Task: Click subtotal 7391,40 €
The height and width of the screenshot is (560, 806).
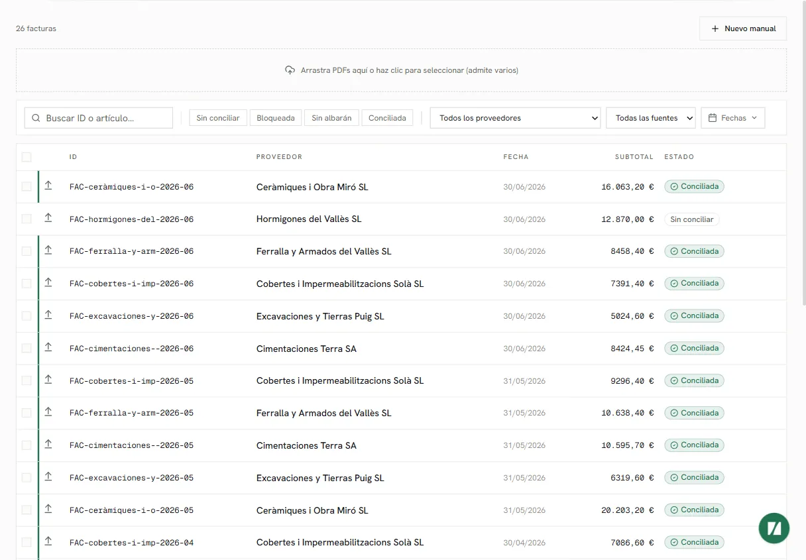Action: [632, 284]
